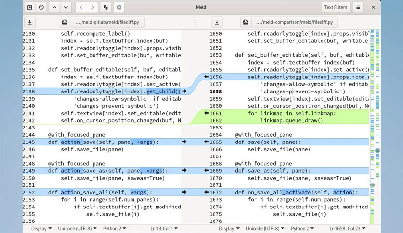Click line number 1658 in right gutter
This screenshot has height=233, width=403.
pos(215,91)
